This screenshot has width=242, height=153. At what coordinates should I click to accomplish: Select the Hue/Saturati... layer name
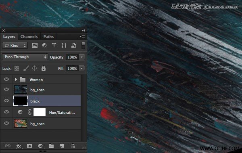pyautogui.click(x=62, y=113)
